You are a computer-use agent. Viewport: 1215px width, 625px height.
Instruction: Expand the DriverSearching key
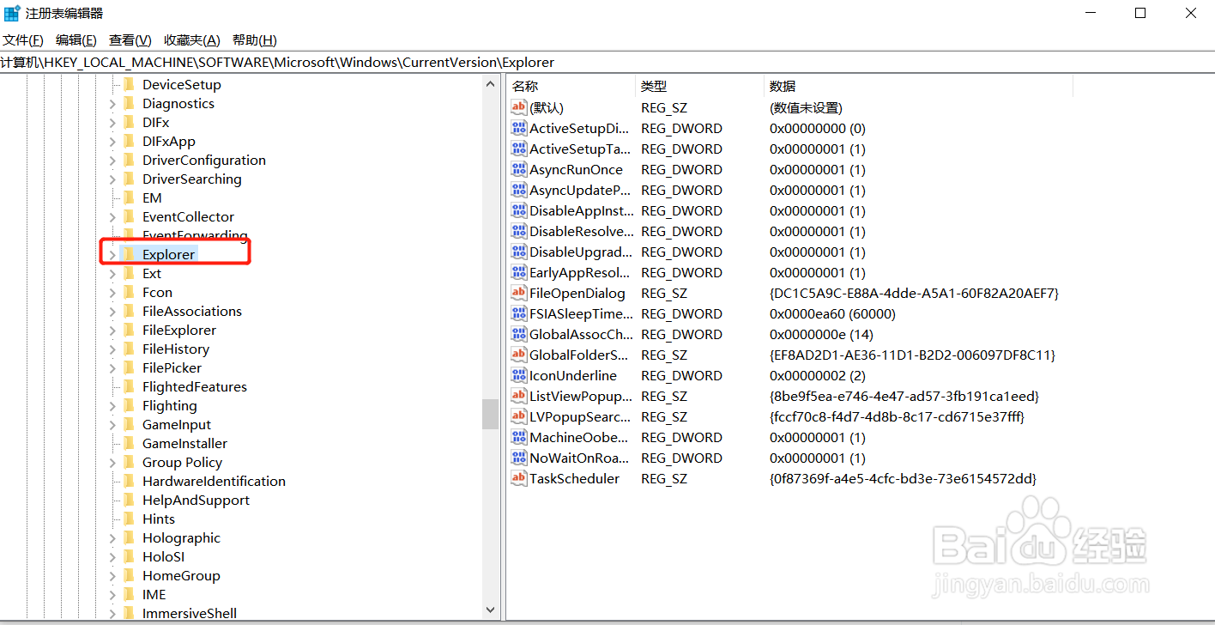(x=112, y=179)
